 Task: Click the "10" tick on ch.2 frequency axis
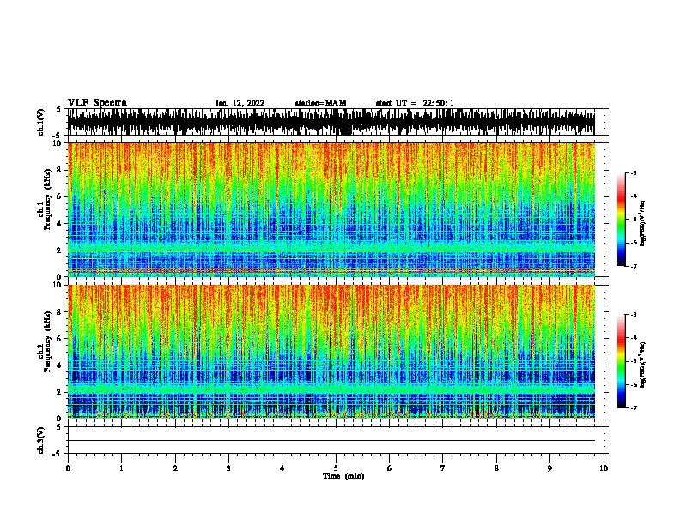[x=58, y=285]
